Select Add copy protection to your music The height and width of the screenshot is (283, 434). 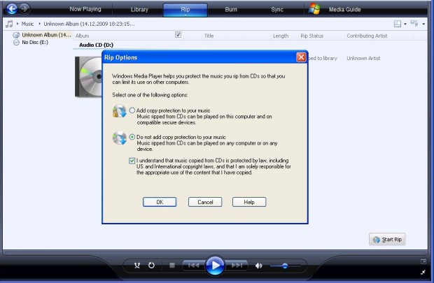[x=132, y=110]
